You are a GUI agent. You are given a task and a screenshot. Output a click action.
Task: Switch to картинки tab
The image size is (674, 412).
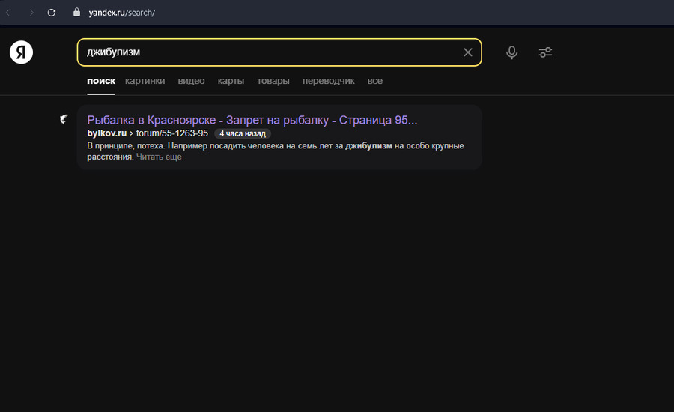[145, 81]
